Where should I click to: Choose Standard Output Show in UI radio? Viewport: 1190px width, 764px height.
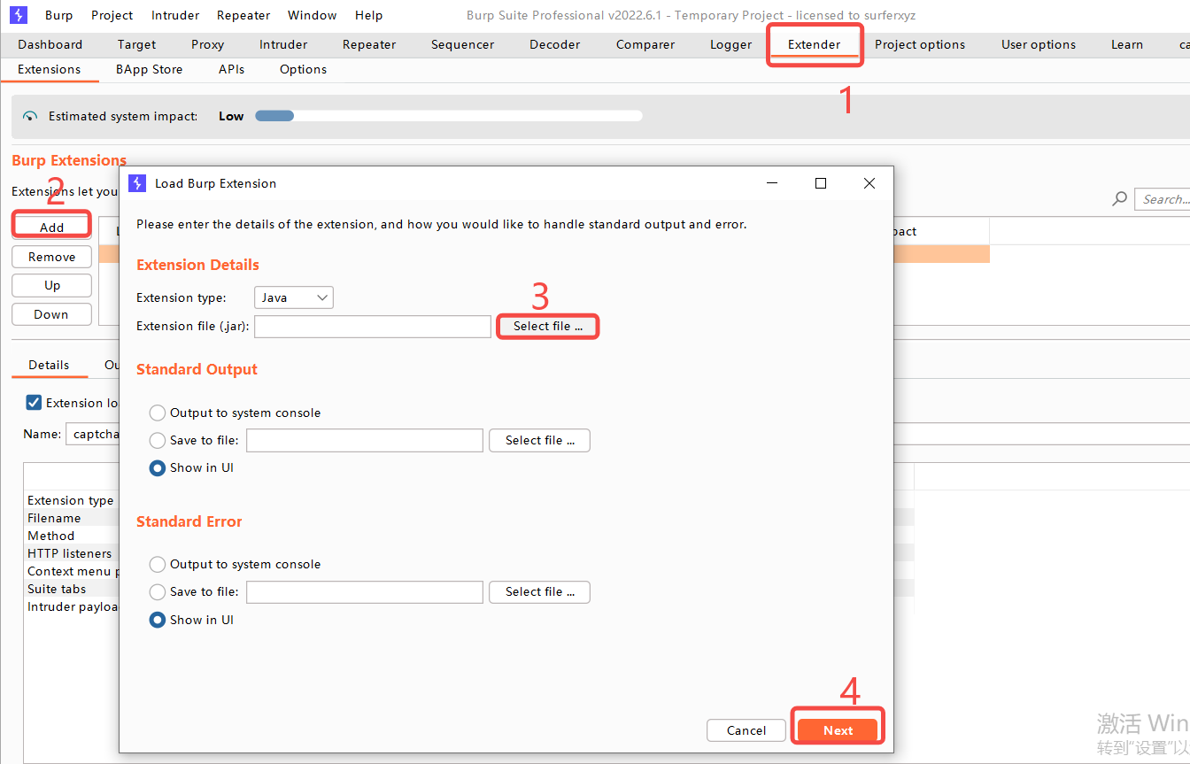(158, 468)
